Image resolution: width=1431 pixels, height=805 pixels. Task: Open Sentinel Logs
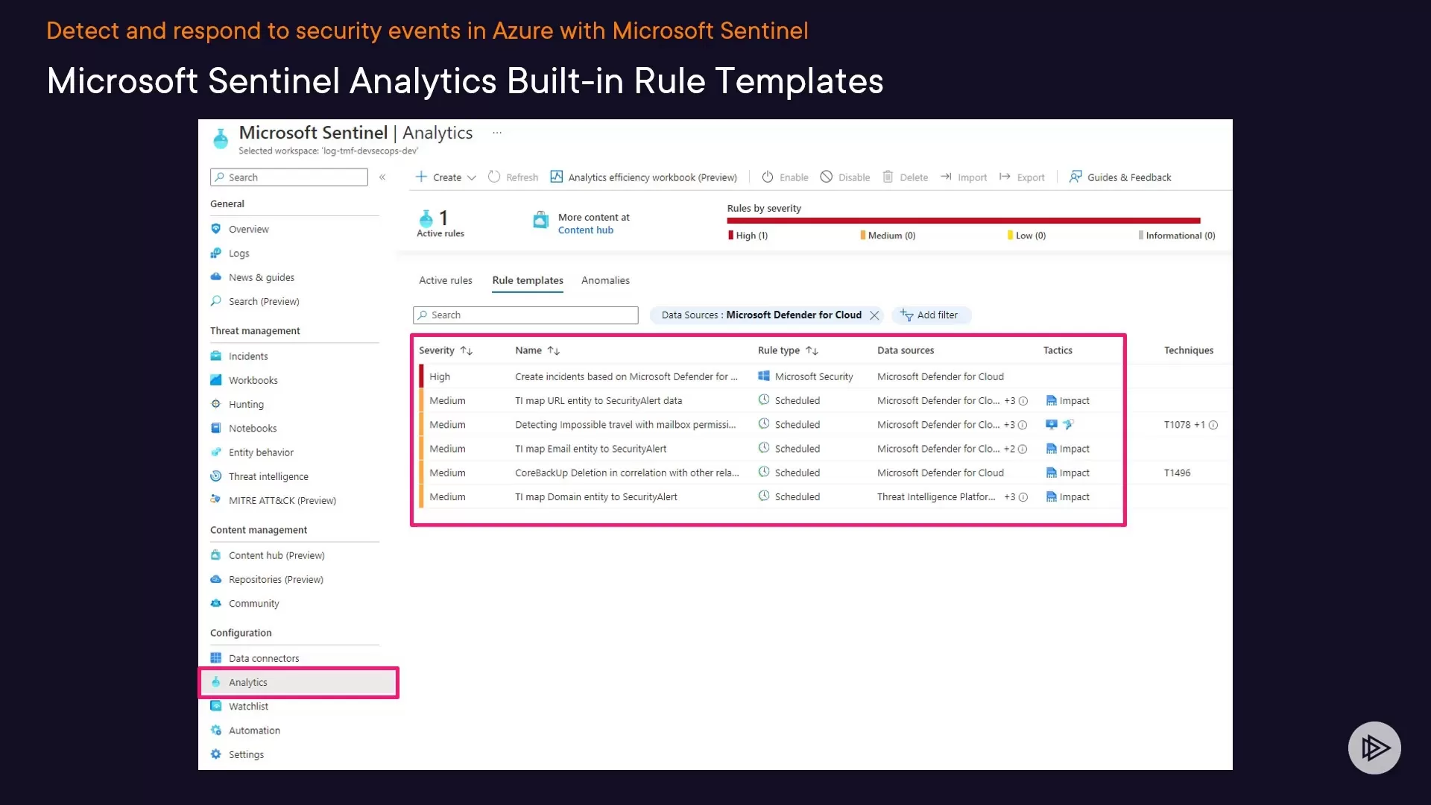click(x=238, y=253)
